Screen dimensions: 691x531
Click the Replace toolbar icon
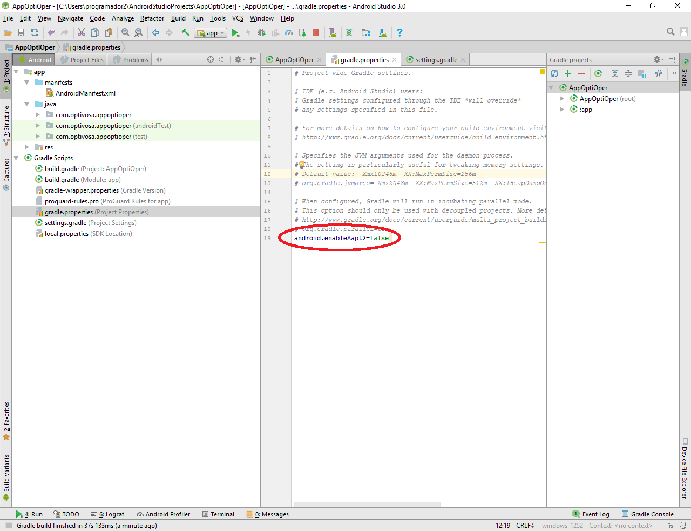coord(139,33)
